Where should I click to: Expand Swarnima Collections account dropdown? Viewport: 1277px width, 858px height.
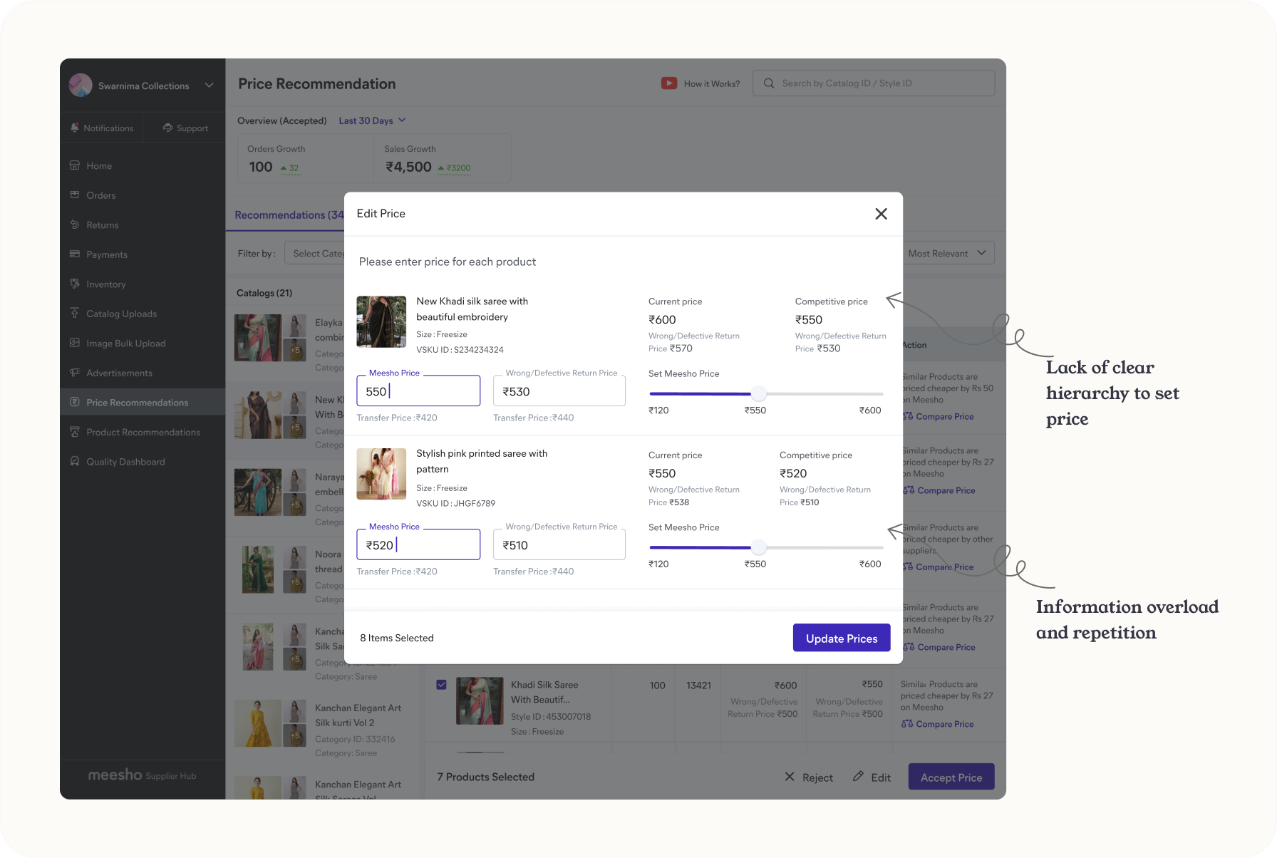[x=209, y=86]
